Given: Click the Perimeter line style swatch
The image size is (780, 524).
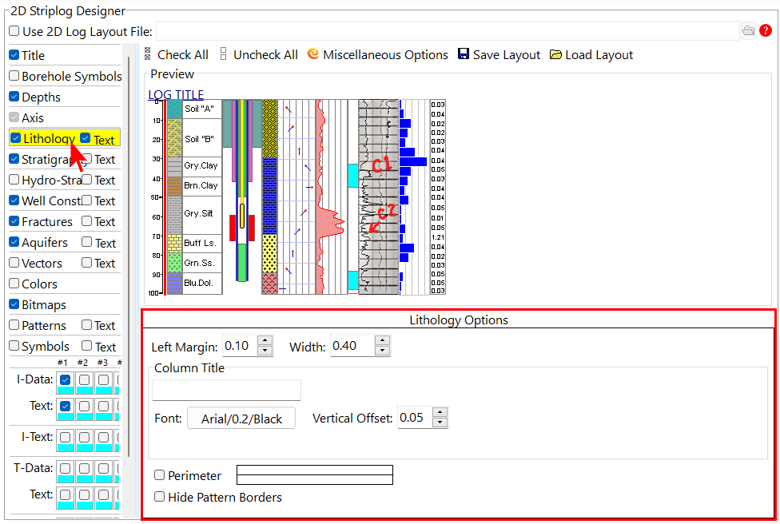Looking at the screenshot, I should [315, 475].
